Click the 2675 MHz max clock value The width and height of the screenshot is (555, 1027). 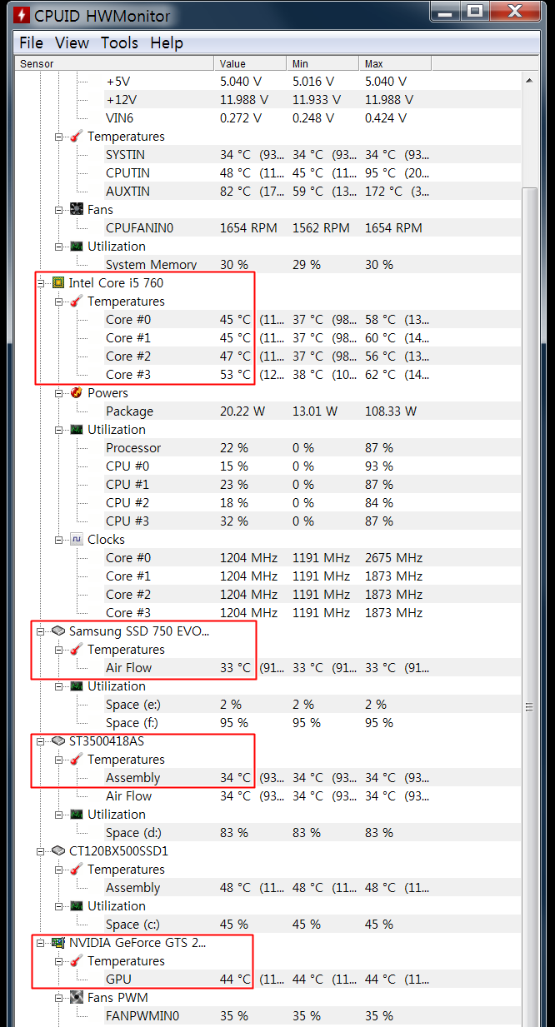click(x=394, y=558)
